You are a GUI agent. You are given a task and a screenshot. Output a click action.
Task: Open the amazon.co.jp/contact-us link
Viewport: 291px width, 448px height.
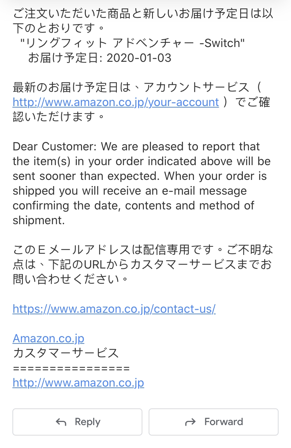114,309
